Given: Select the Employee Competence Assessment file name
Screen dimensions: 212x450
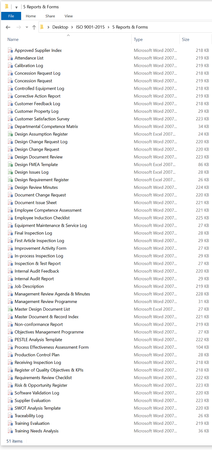Looking at the screenshot, I should 48,210.
